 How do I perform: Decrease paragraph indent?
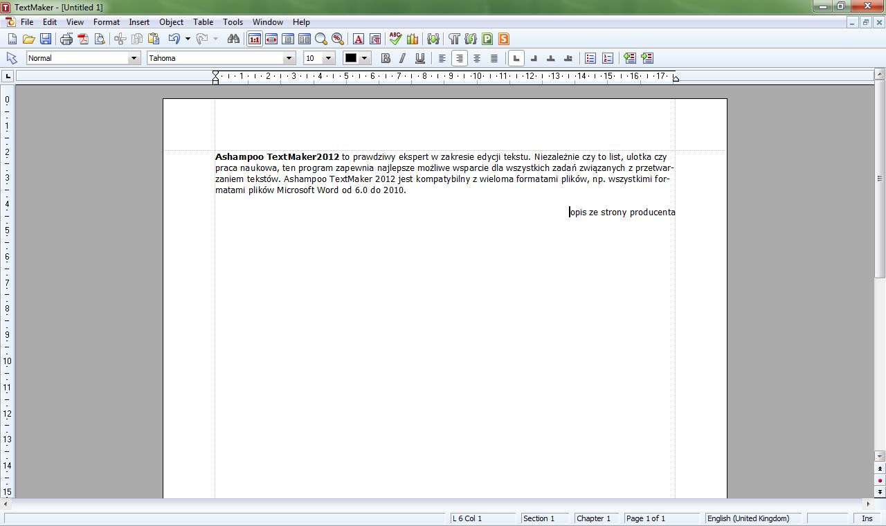[630, 58]
